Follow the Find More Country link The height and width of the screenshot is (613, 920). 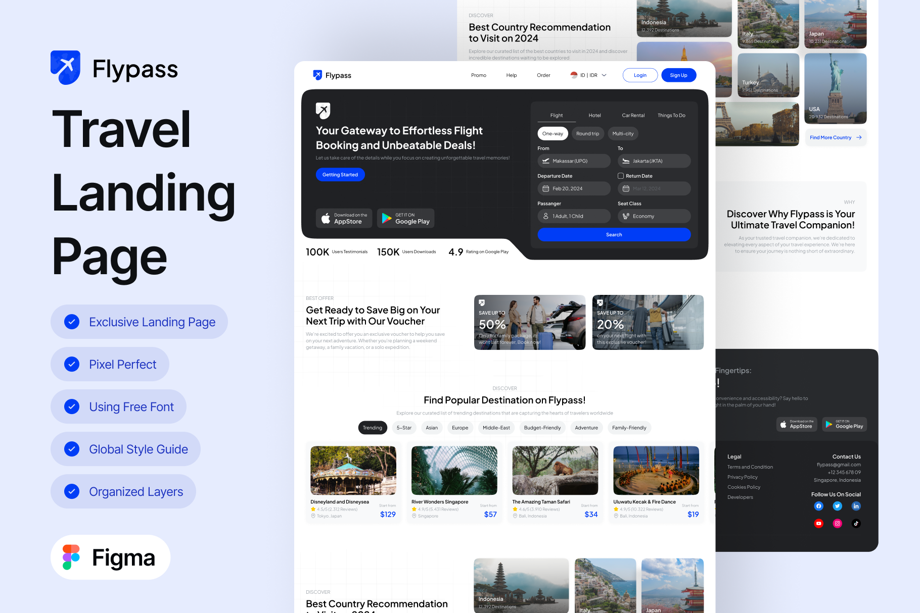click(x=835, y=137)
